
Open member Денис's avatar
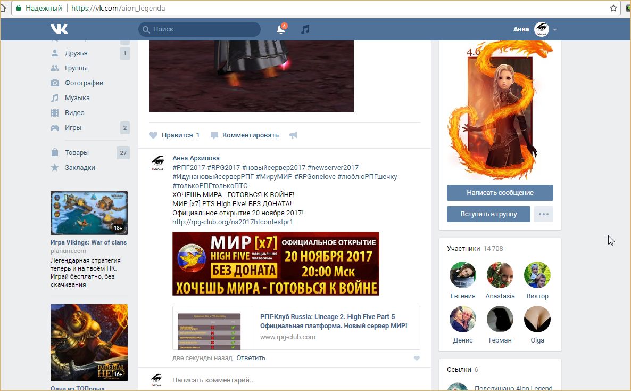point(463,319)
